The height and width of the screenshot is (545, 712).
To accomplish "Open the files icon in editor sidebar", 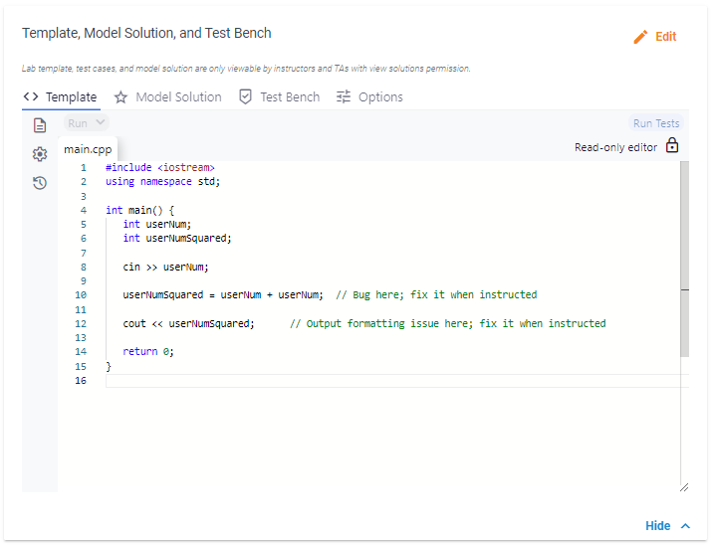I will [x=40, y=125].
